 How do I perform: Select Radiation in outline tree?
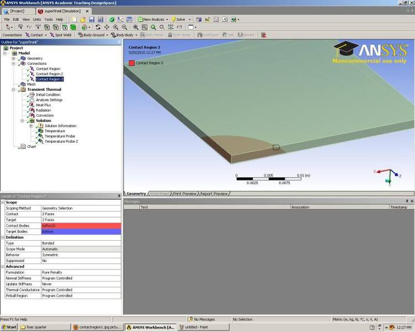pyautogui.click(x=43, y=110)
